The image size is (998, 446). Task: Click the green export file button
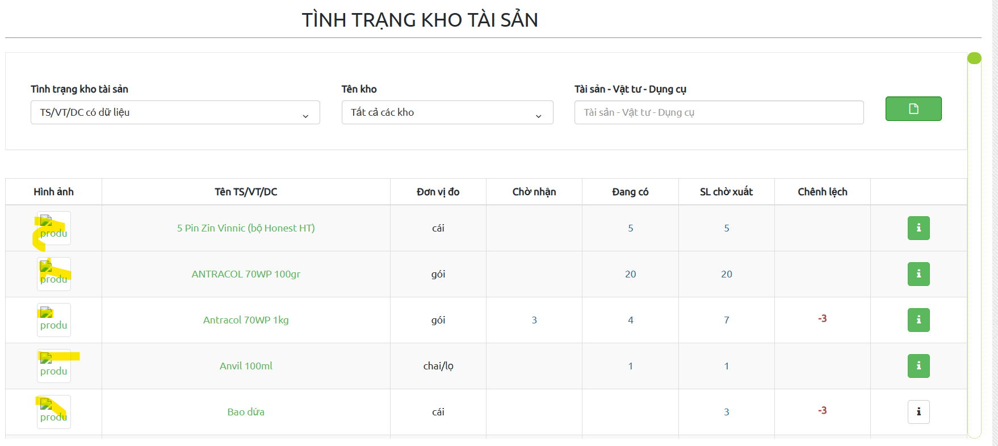tap(913, 108)
